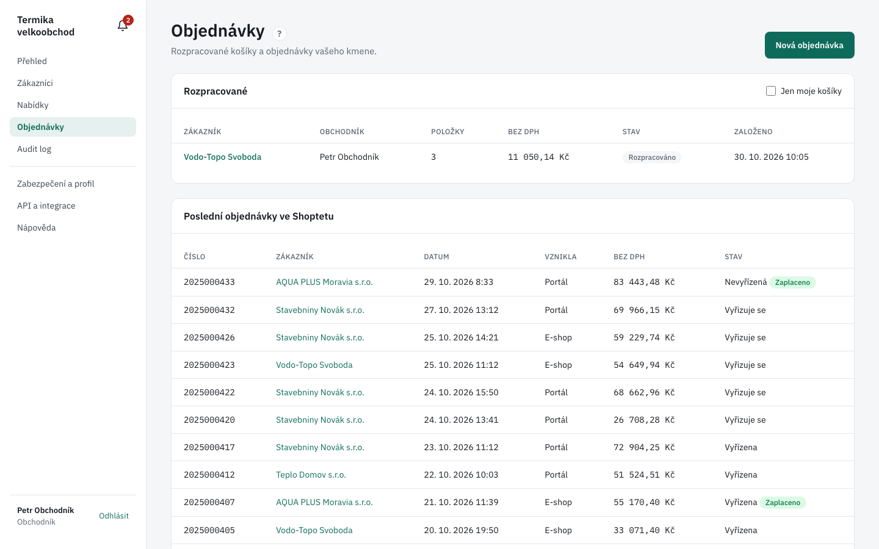Open Vodo-Topo Svoboda in order 2025000405
Image resolution: width=879 pixels, height=549 pixels.
click(x=314, y=530)
